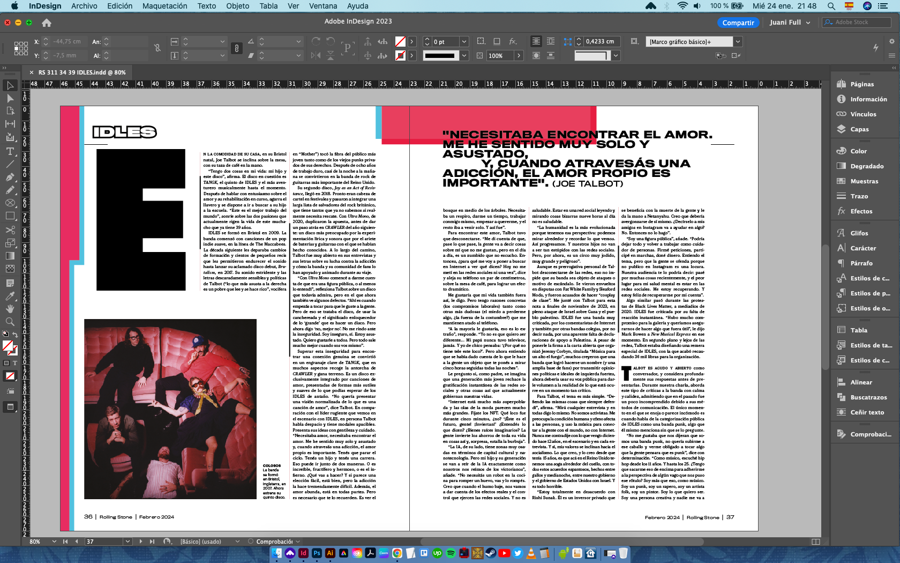Expand the Comprobación preflight menu
Image resolution: width=900 pixels, height=563 pixels.
click(298, 542)
